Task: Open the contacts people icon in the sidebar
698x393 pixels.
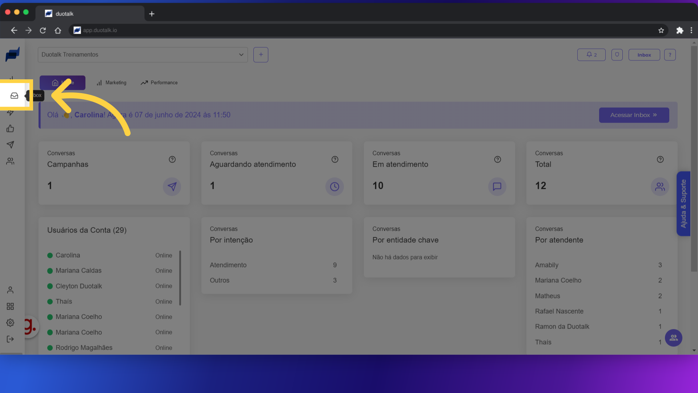Action: point(10,161)
